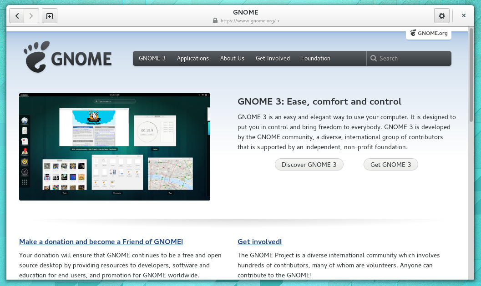
Task: Click the Discover GNOME 3 button
Action: 309,165
